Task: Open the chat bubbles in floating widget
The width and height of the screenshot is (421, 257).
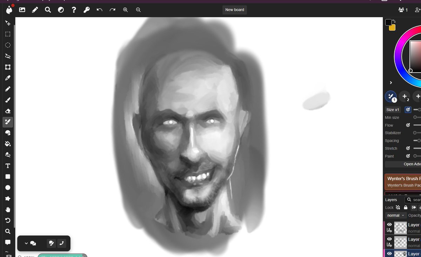Action: tap(33, 243)
